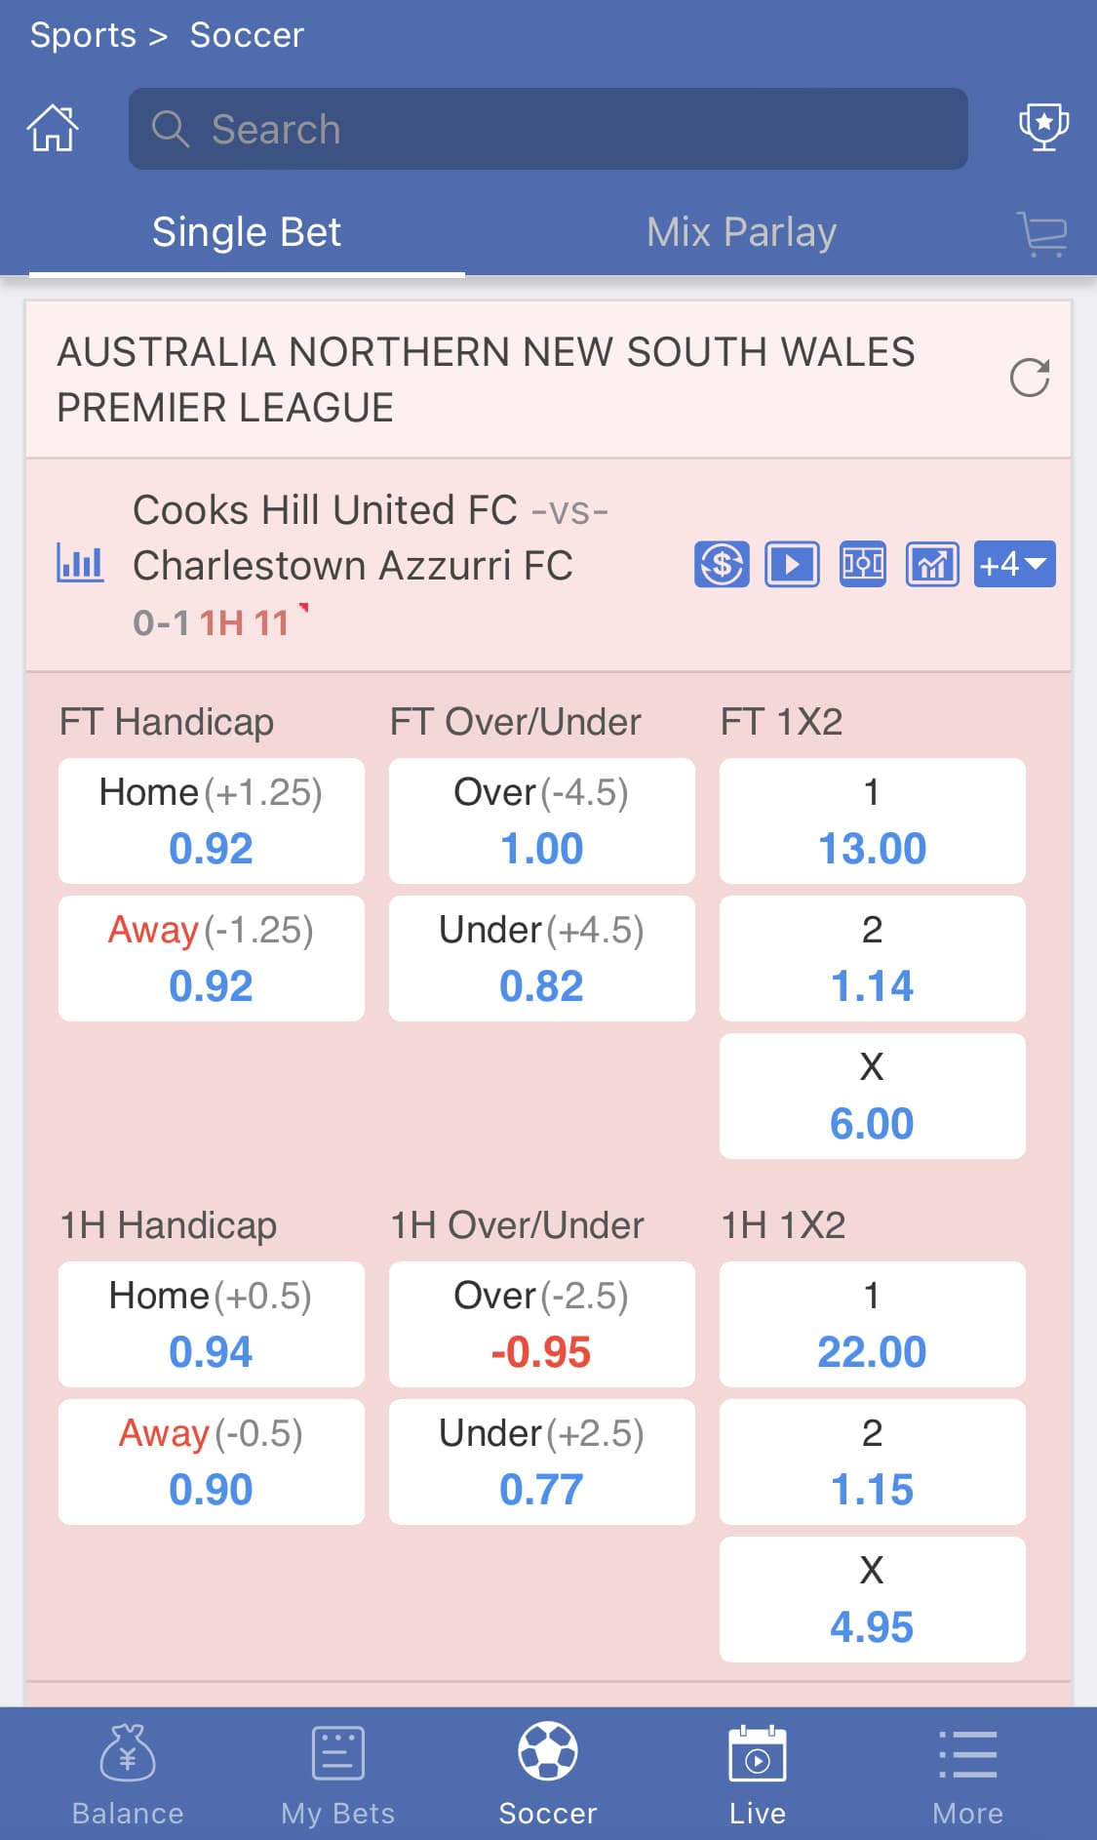Play the live stream video icon
The height and width of the screenshot is (1840, 1097).
click(x=792, y=564)
